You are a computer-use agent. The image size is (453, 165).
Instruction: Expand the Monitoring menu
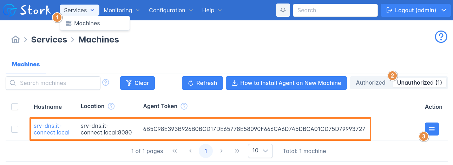122,10
